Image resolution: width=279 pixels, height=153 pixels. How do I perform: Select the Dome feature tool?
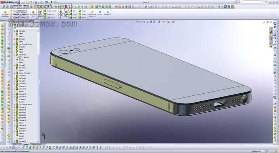82,14
